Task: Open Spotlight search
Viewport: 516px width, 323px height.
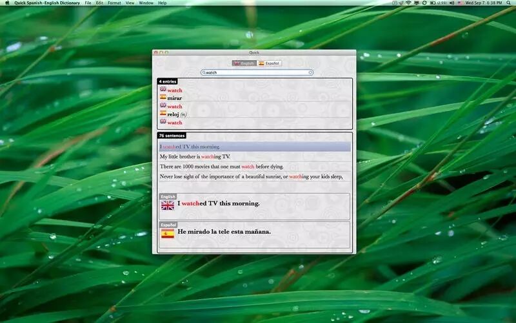Action: tap(509, 3)
